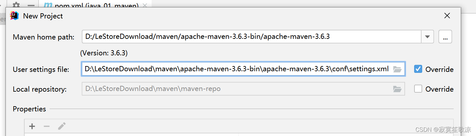Expand the Maven home path dropdown arrow
Screen dimensions: 476x136
point(427,37)
